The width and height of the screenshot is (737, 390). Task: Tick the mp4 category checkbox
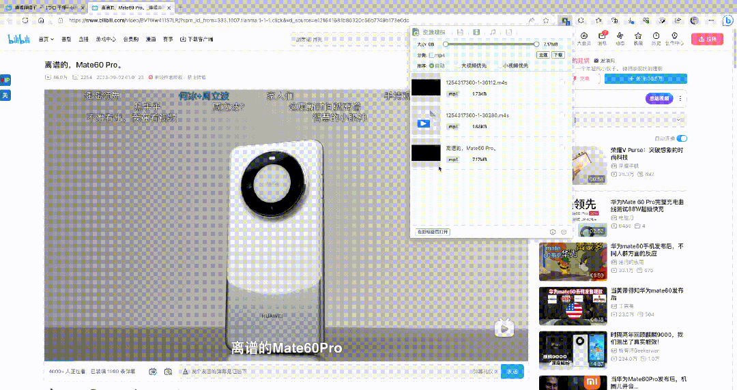click(x=431, y=55)
